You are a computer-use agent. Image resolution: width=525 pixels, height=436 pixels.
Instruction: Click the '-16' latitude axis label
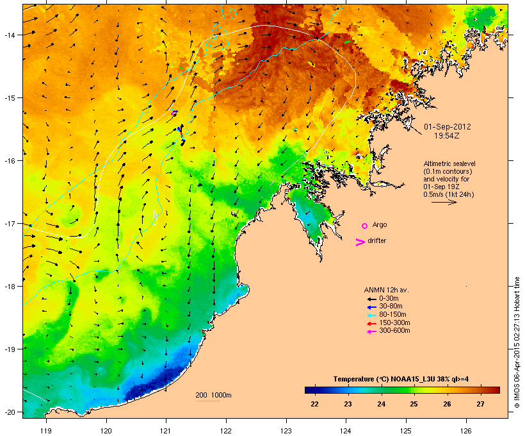coord(10,161)
